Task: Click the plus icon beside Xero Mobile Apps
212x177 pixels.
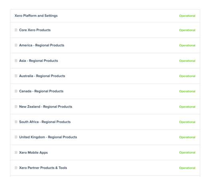Action: pyautogui.click(x=16, y=153)
